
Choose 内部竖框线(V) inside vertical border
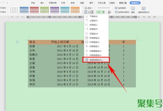(x=96, y=55)
